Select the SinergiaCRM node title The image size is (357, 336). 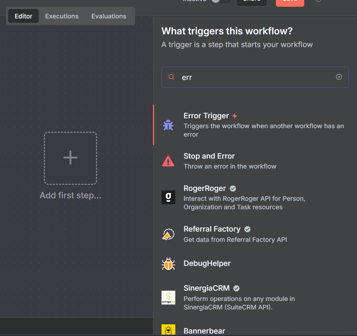coord(206,288)
